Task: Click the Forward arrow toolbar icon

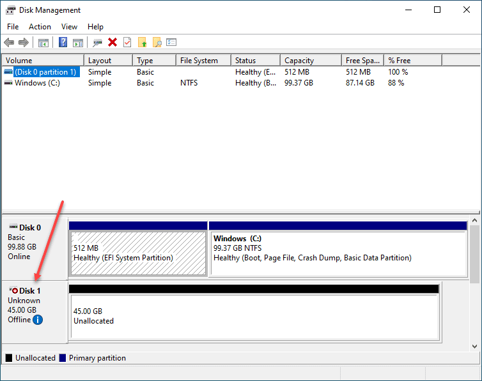Action: coord(24,42)
